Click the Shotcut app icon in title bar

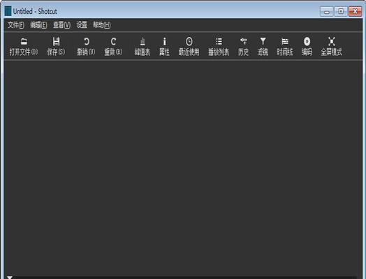(x=8, y=11)
